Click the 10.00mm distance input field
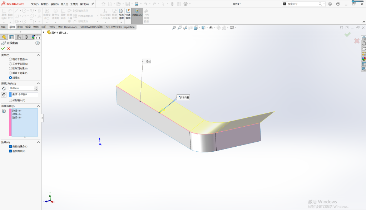 coord(22,88)
